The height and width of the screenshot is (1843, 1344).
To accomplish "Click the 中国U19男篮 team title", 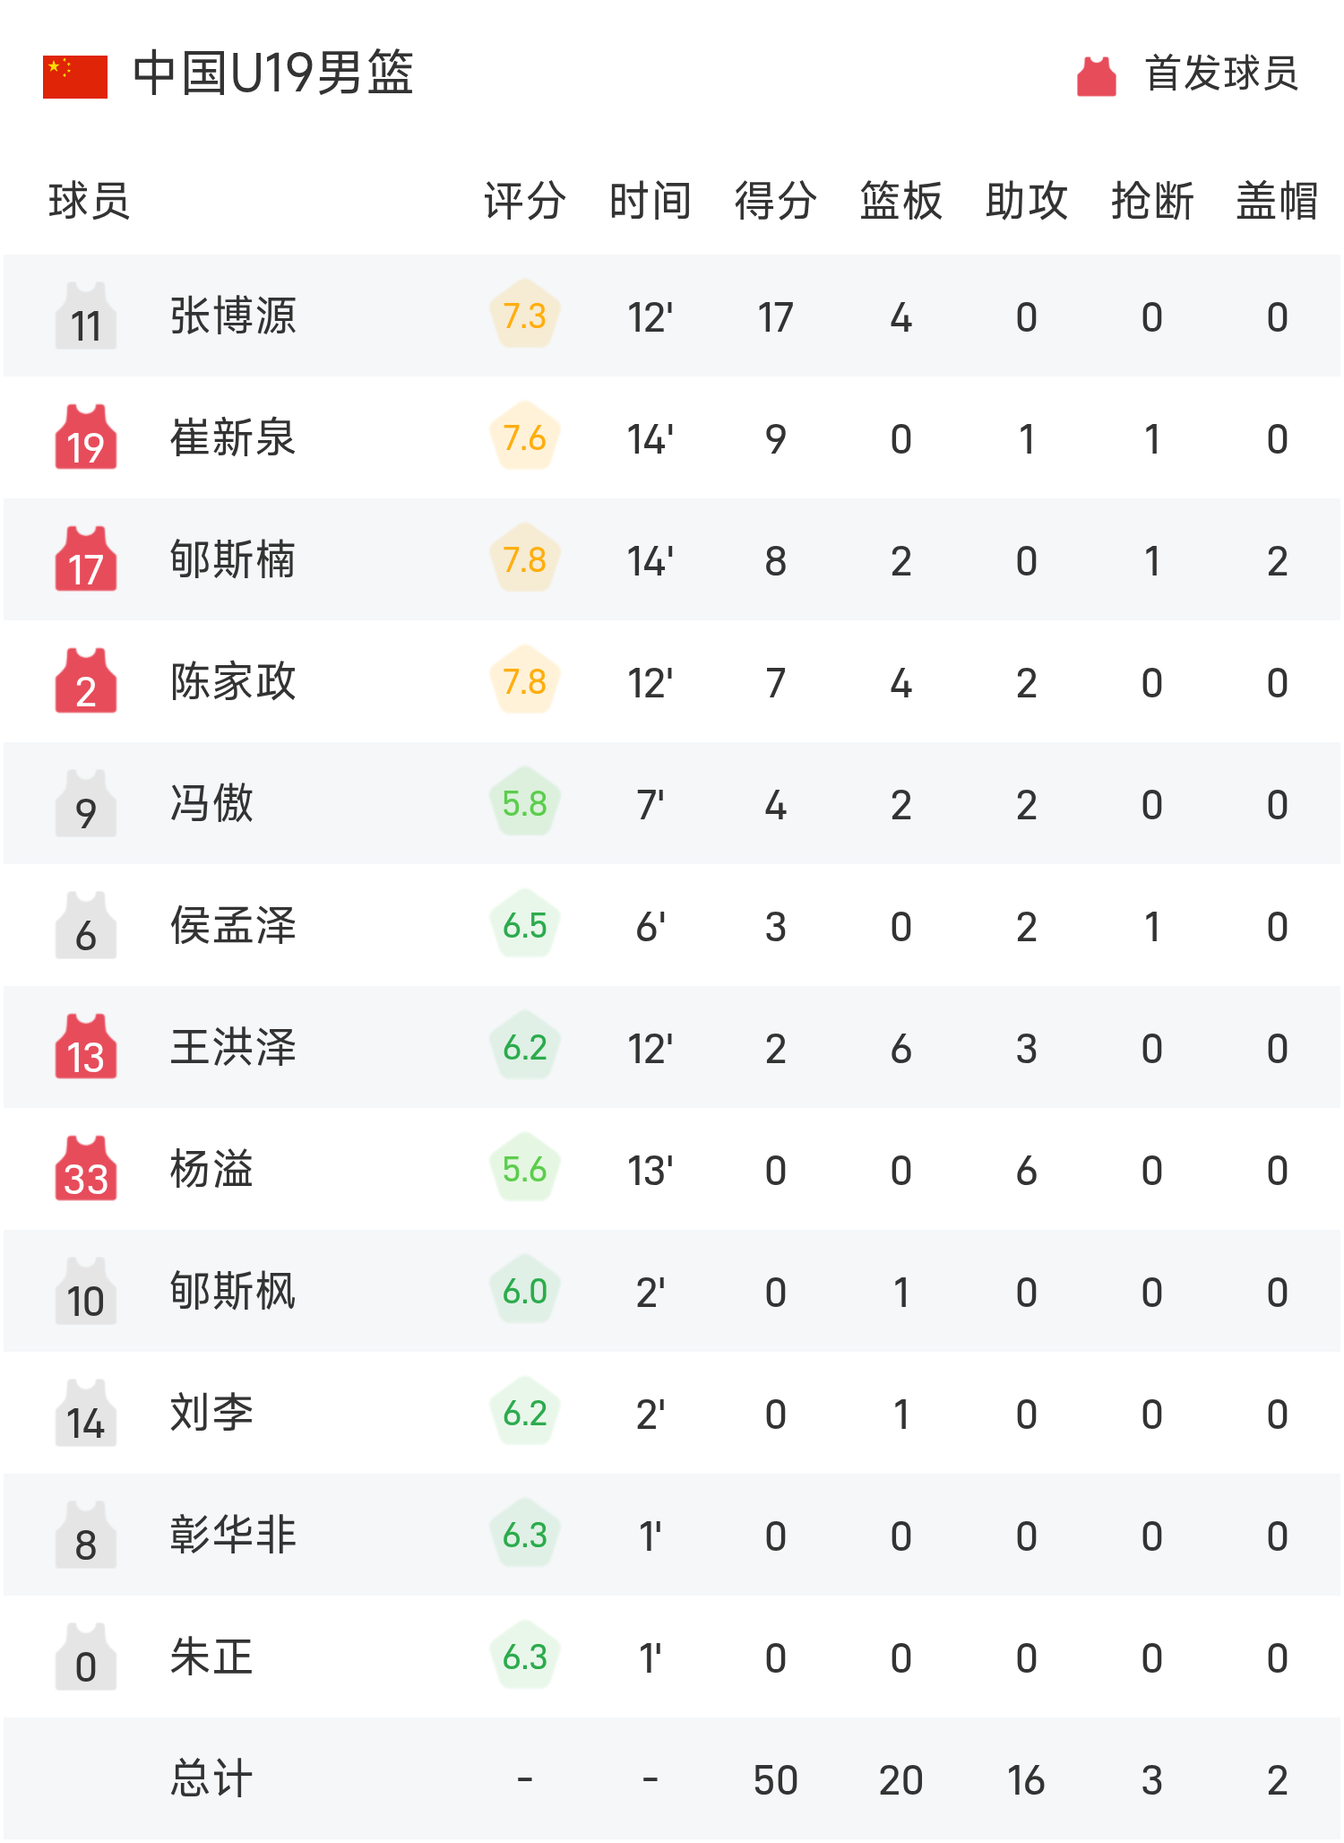I will click(x=273, y=74).
